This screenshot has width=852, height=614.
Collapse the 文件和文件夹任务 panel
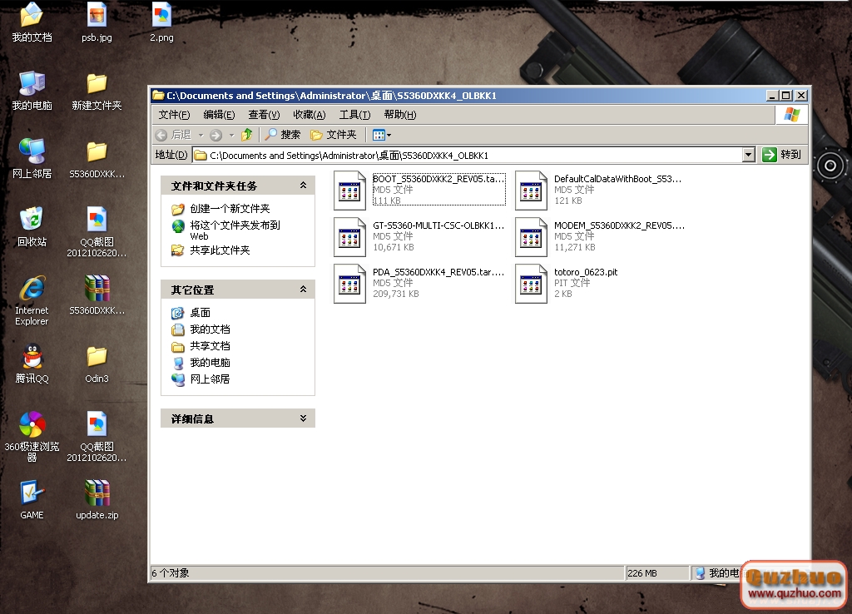point(303,186)
